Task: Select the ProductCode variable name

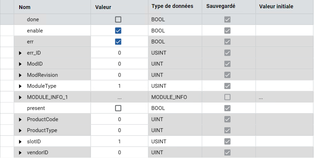Action: click(42, 119)
